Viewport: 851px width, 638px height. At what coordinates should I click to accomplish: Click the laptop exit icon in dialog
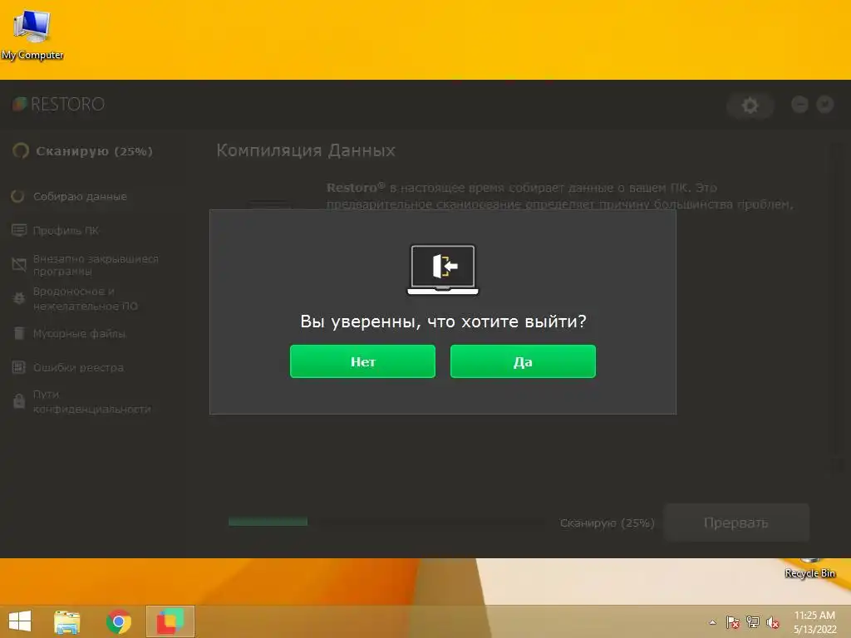pyautogui.click(x=443, y=270)
